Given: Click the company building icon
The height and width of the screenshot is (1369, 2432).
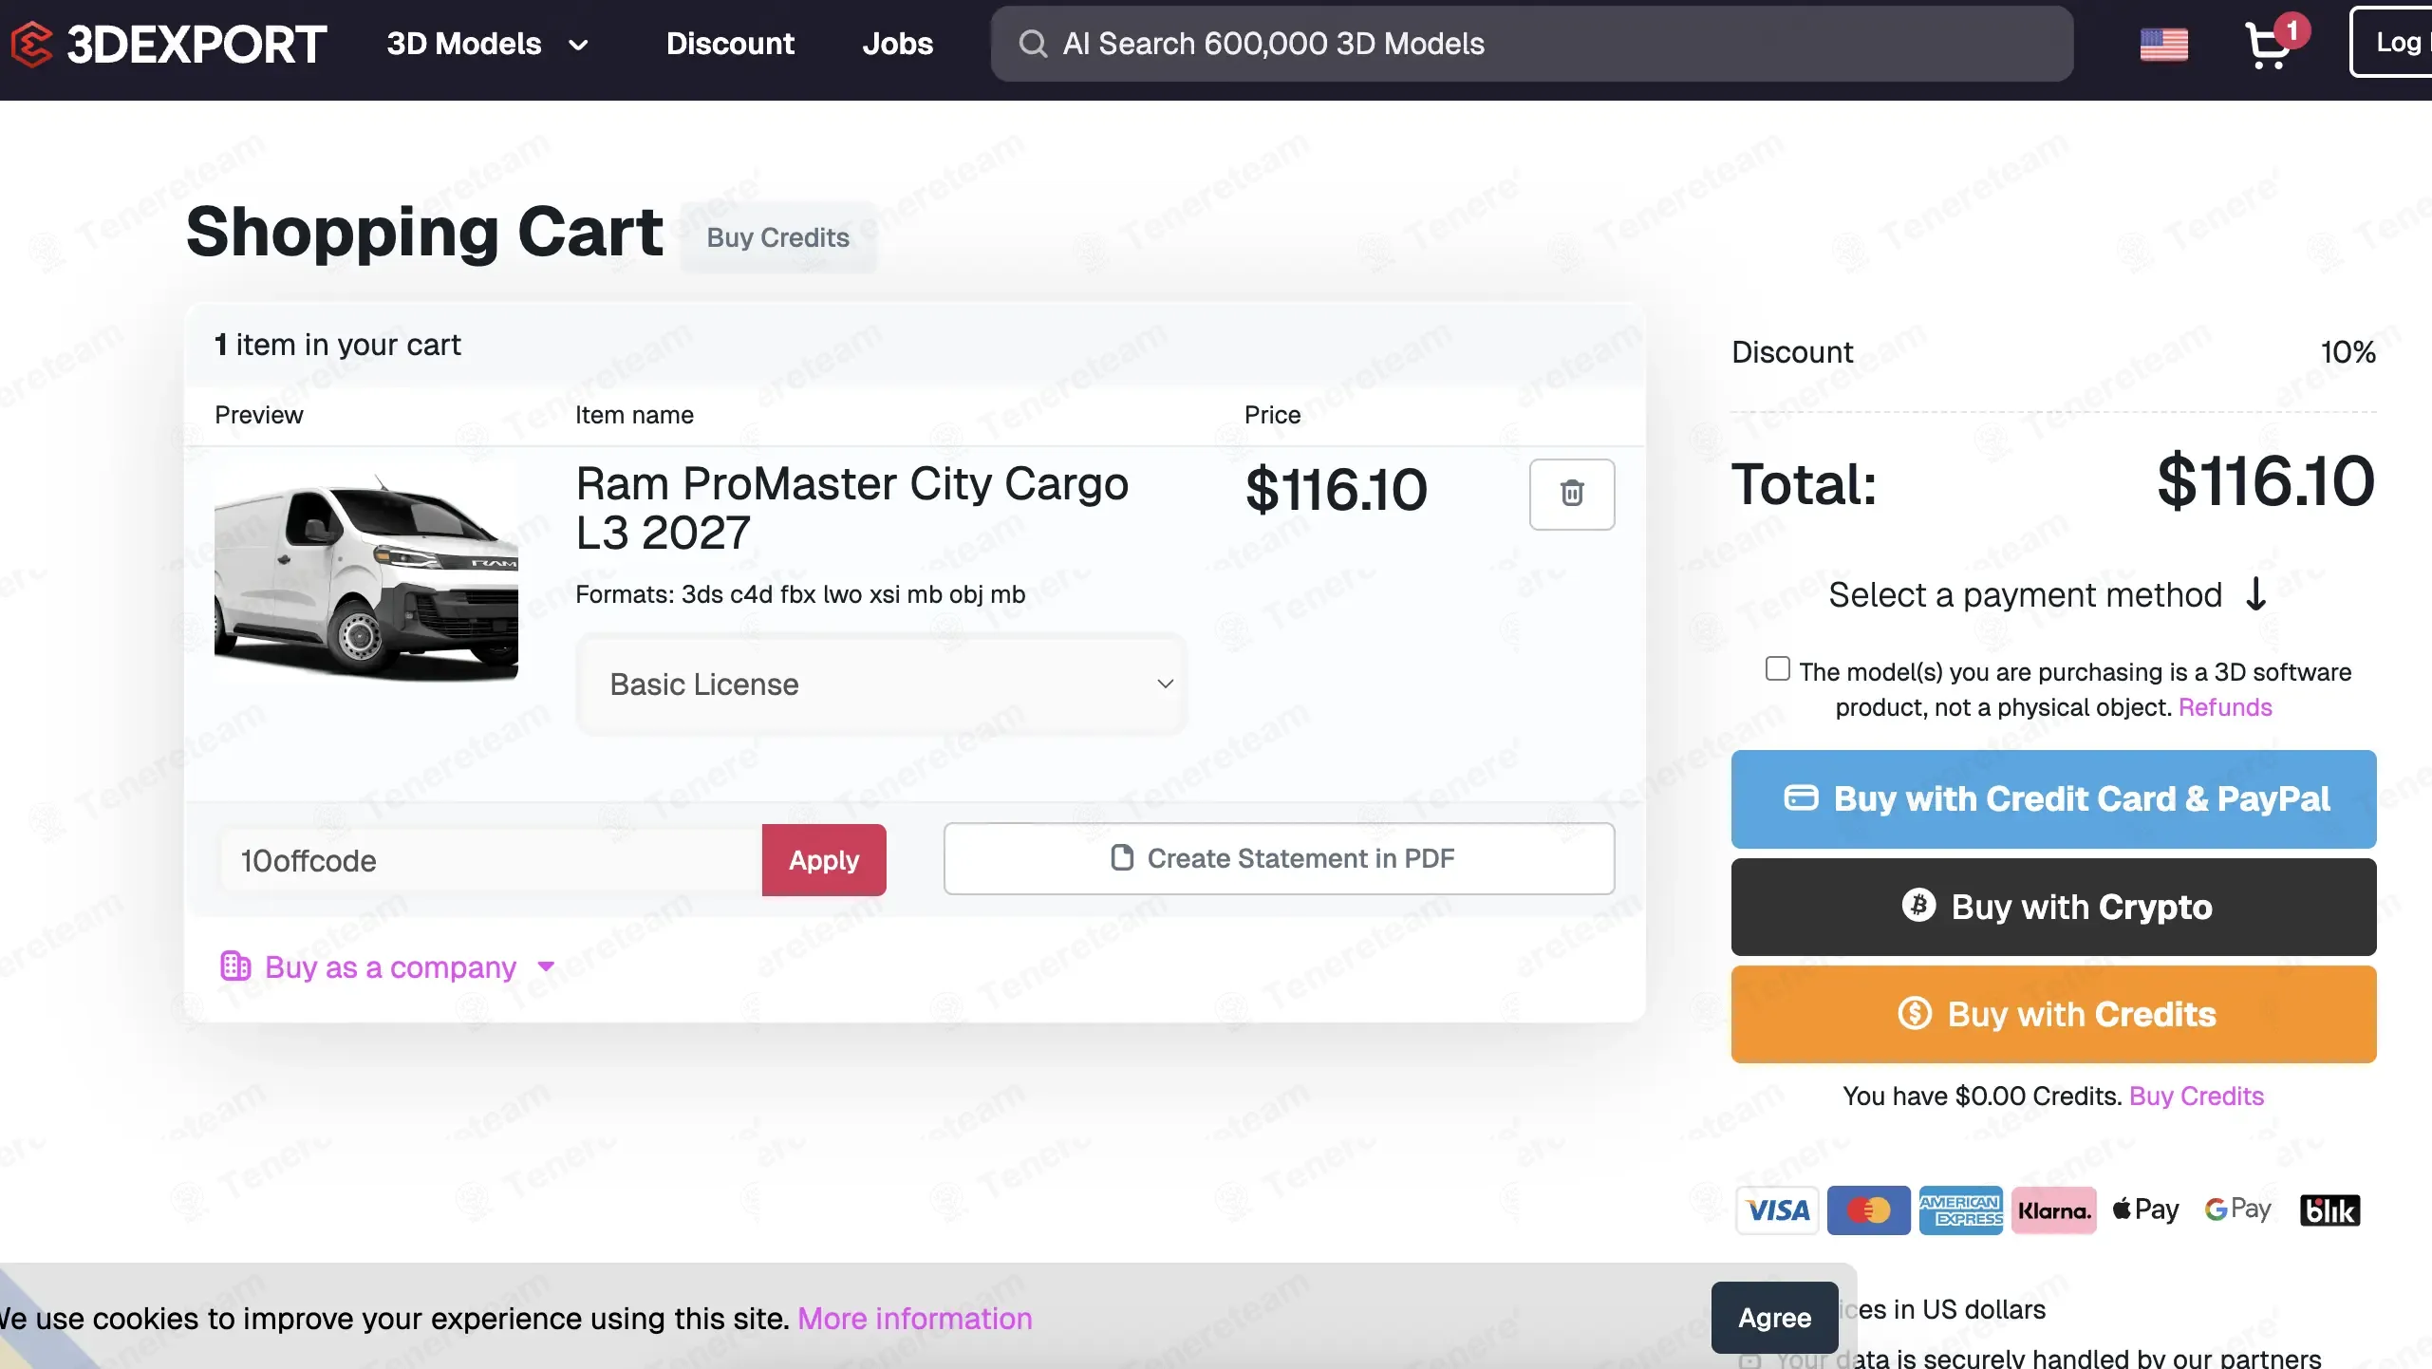Looking at the screenshot, I should tap(235, 966).
